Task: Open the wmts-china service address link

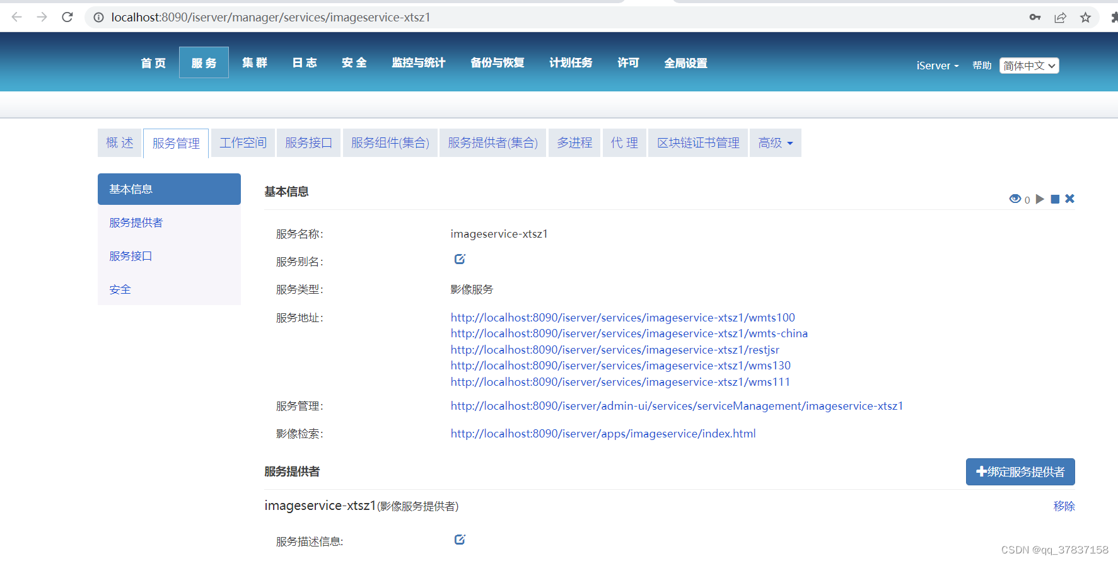Action: point(629,333)
